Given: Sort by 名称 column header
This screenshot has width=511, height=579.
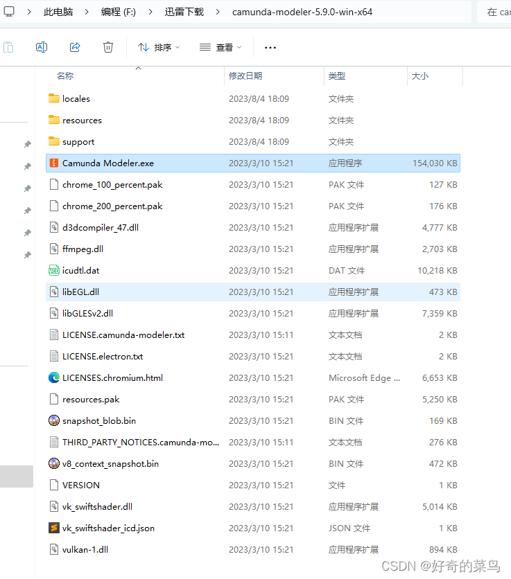Looking at the screenshot, I should pos(65,76).
